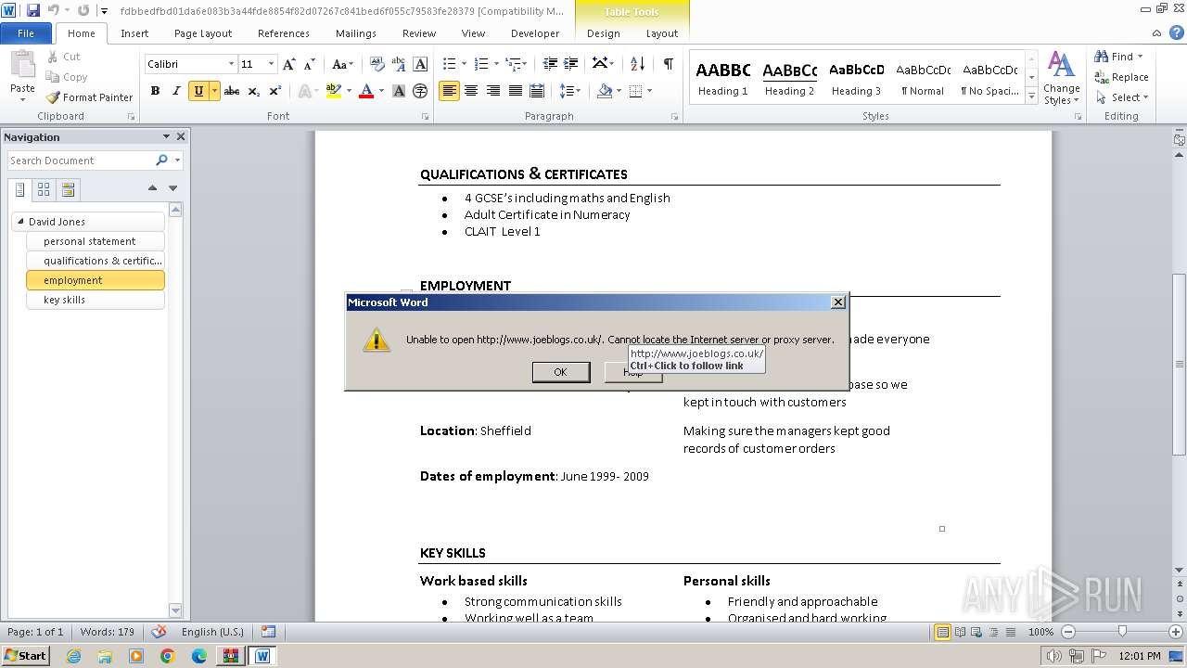Click the search magnifier in Navigation pane

click(x=161, y=161)
